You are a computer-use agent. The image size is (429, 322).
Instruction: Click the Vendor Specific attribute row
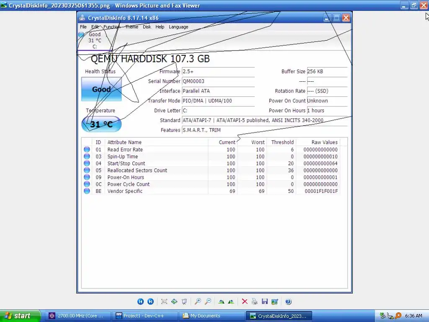point(212,191)
